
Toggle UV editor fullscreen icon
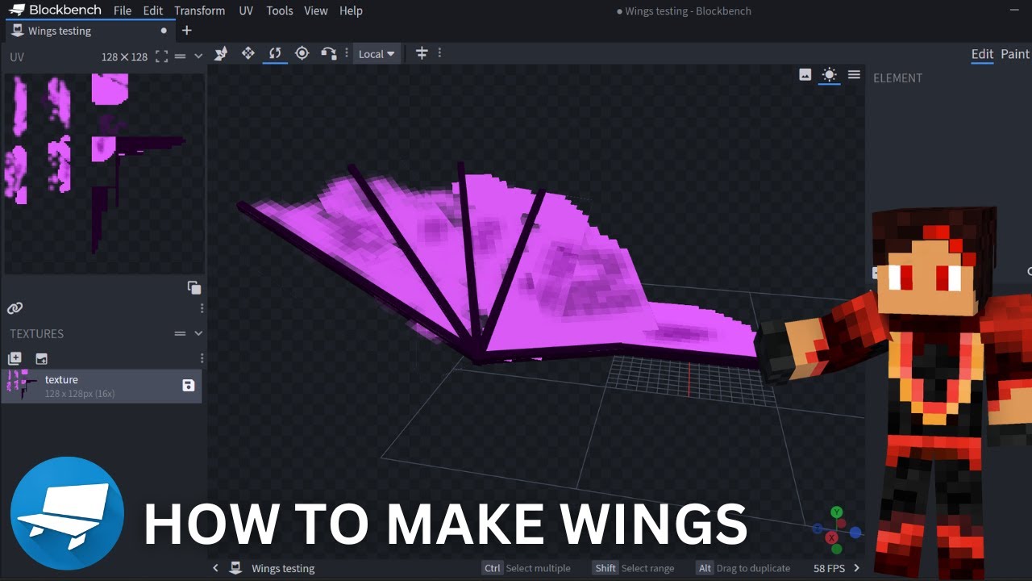pos(161,56)
